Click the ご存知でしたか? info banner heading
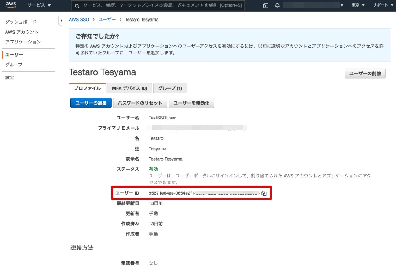This screenshot has width=396, height=271. pos(97,36)
